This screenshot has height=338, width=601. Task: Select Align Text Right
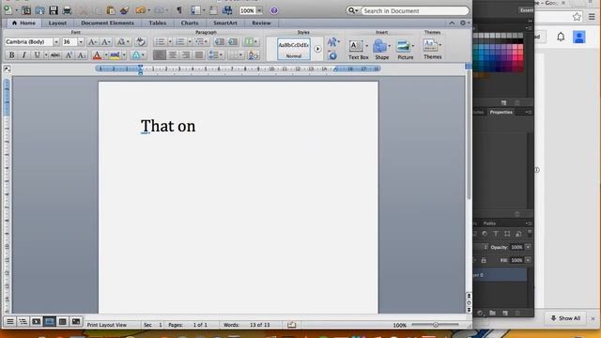186,55
